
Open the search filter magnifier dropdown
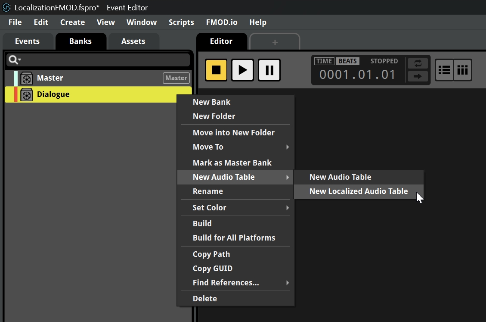tap(14, 60)
